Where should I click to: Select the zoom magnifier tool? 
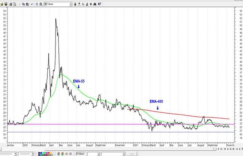coord(41,4)
